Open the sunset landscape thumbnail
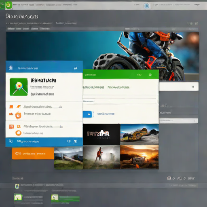The width and height of the screenshot is (207, 207). click(x=139, y=157)
